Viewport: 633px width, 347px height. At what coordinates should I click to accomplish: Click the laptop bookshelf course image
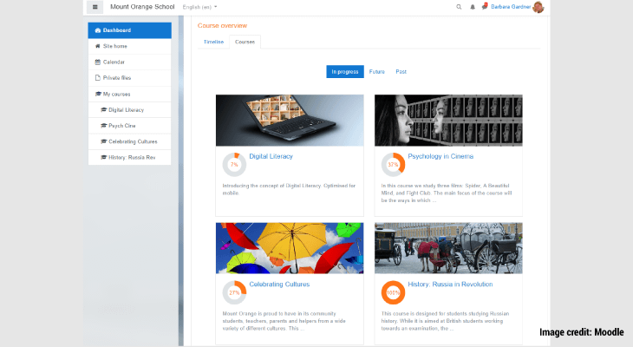(x=290, y=121)
